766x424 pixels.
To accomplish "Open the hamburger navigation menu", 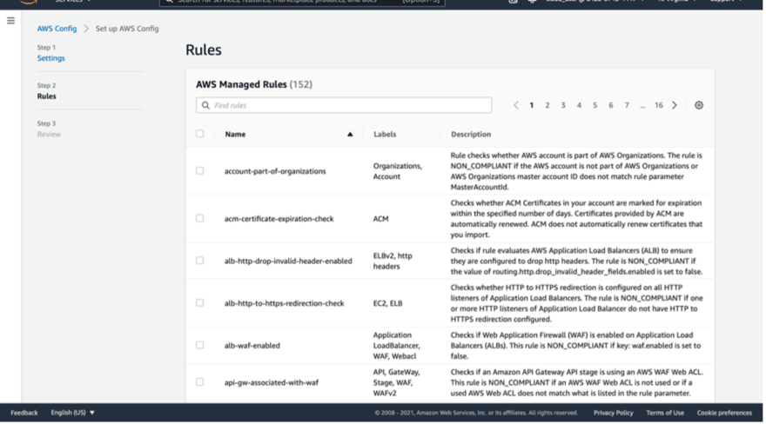I will coord(10,21).
